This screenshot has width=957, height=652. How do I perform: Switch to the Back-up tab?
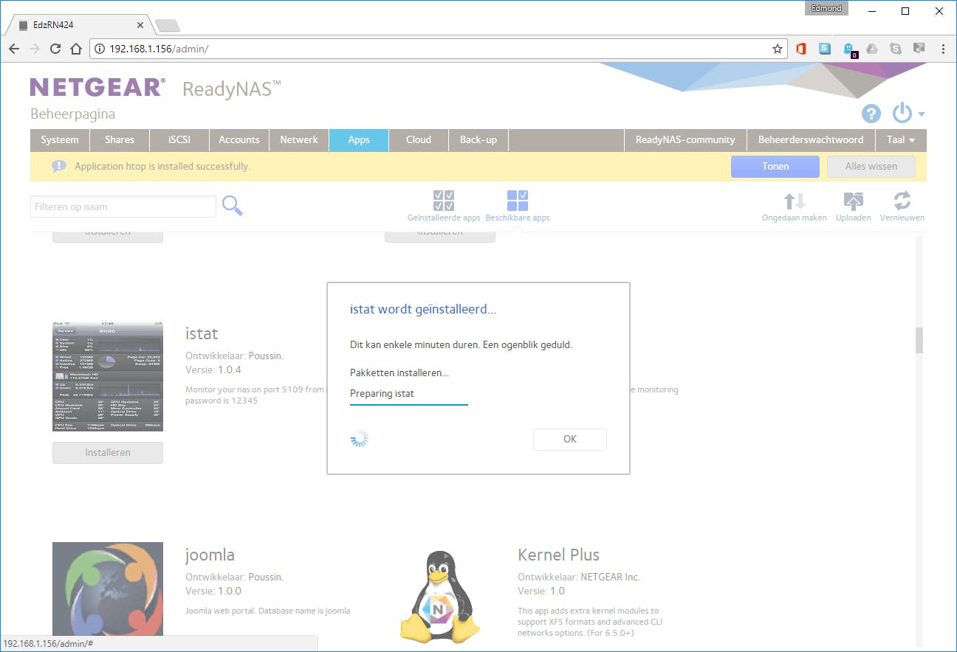[x=478, y=140]
